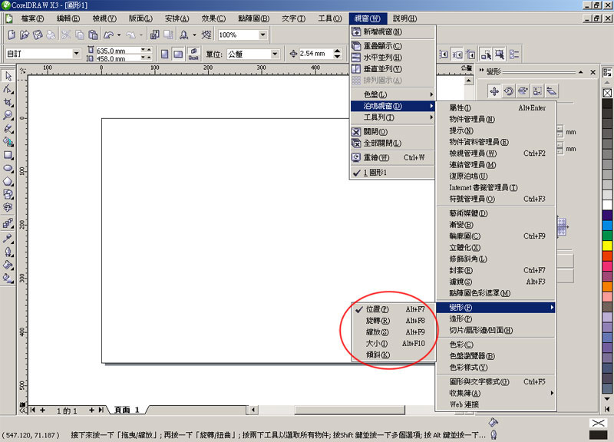Select the Outline pen tool in the toolbox
614x442 pixels.
[x=8, y=252]
